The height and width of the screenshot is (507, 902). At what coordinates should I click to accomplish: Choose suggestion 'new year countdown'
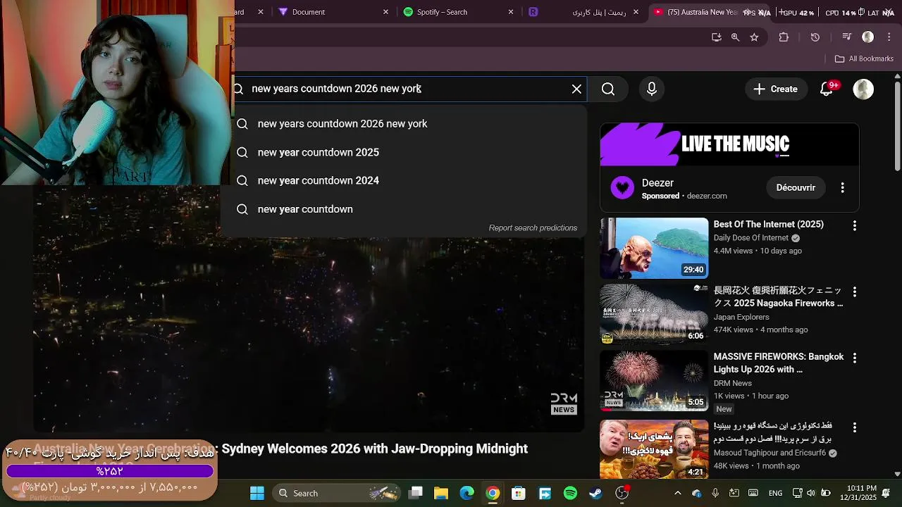click(404, 209)
